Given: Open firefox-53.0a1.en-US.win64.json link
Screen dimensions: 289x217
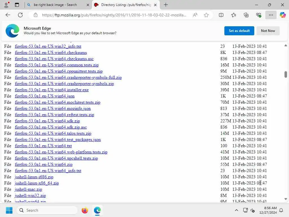Looking at the screenshot, I should click(45, 96).
